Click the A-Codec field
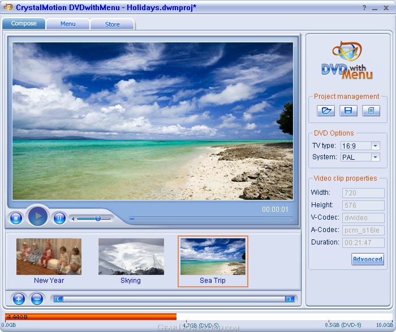 [x=363, y=230]
